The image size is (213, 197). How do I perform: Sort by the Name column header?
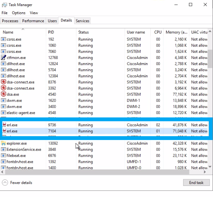(x=23, y=32)
